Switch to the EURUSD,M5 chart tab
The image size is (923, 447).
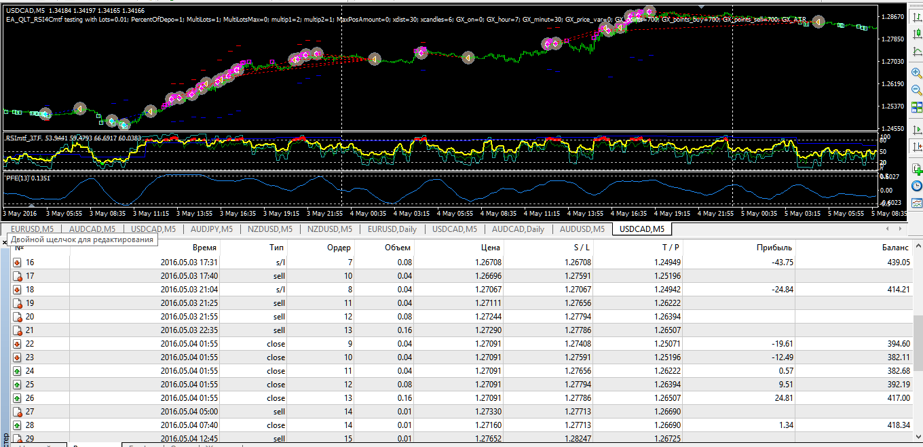32,229
